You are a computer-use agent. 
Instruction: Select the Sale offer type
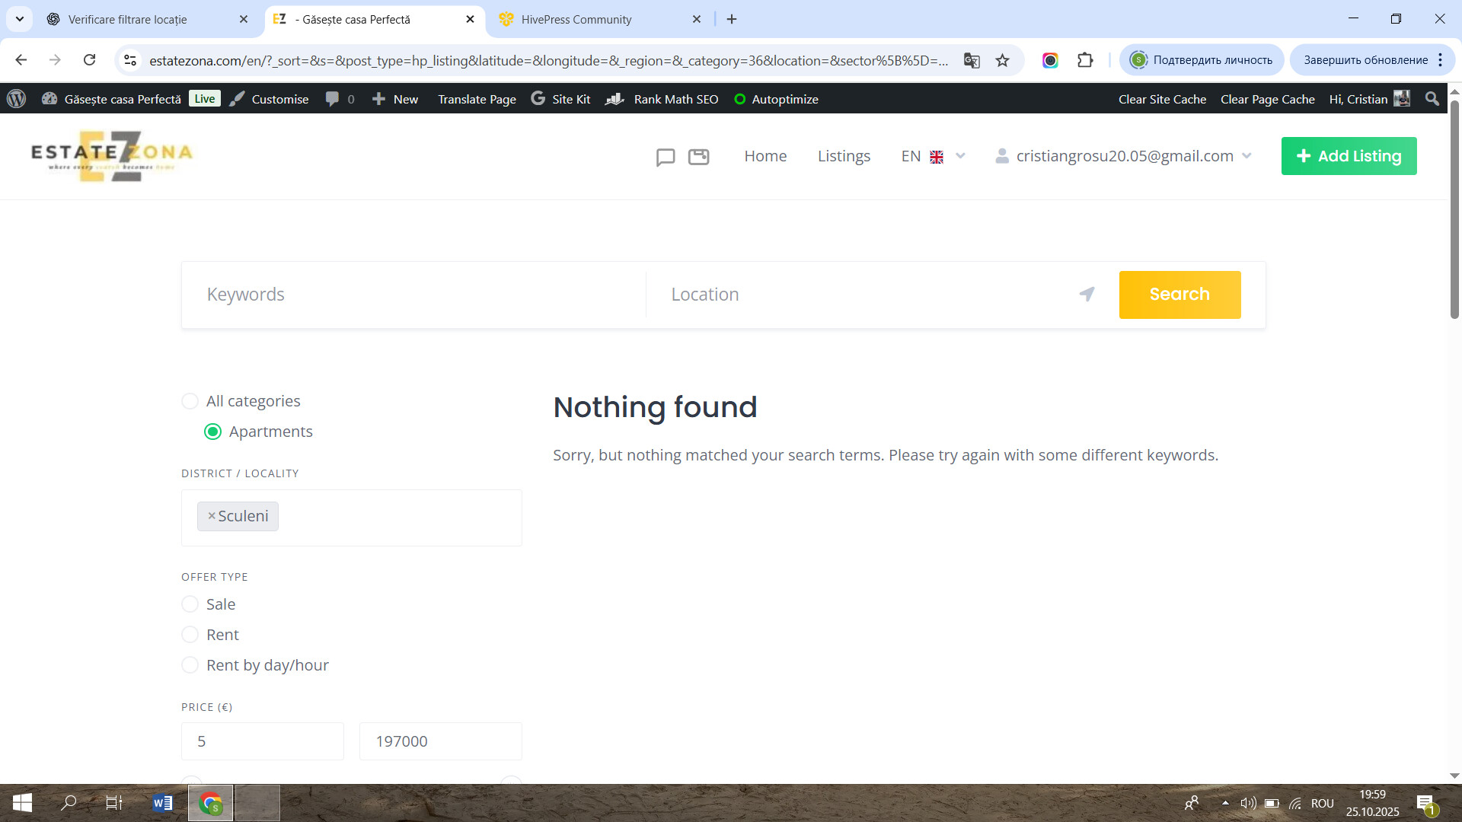[190, 604]
